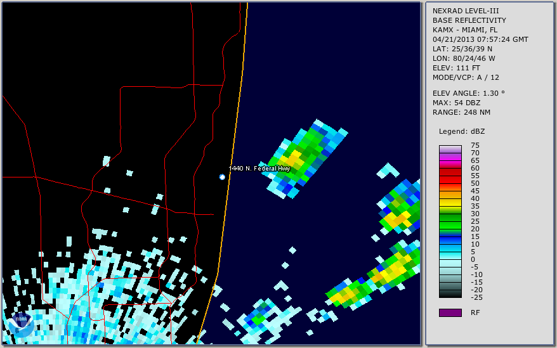Click the -25 value on legend scale
Viewport: 557px width, 348px height.
(476, 297)
